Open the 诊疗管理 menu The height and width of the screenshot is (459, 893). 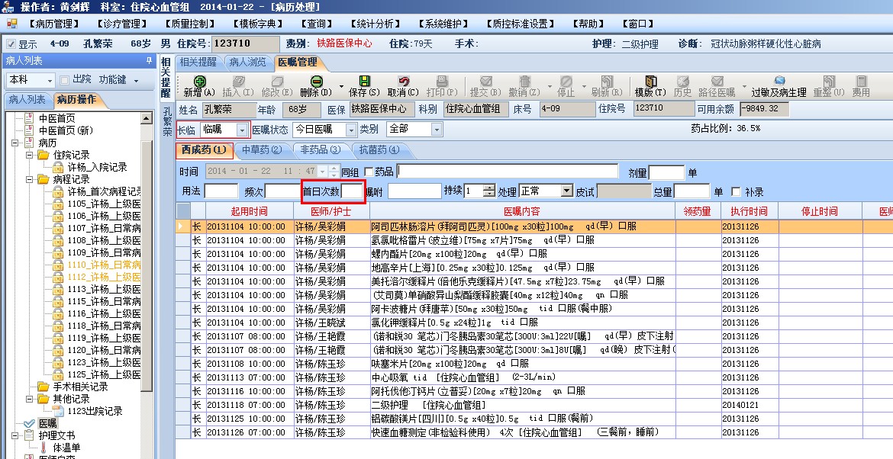(x=122, y=24)
